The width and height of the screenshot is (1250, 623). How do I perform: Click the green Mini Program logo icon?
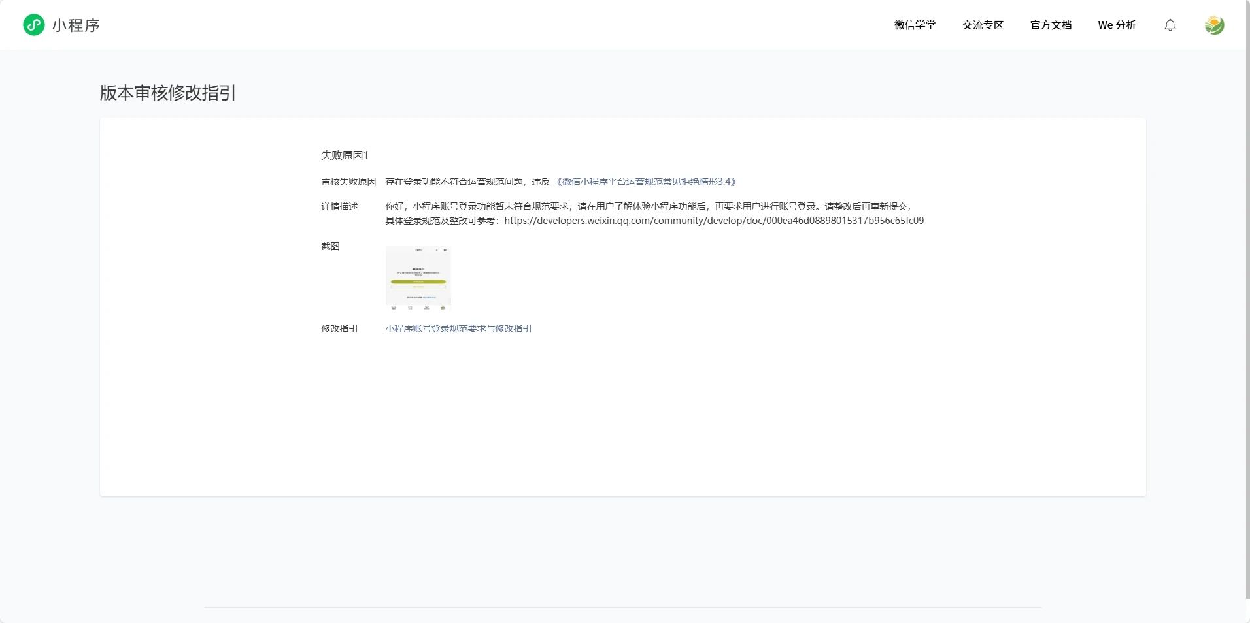pyautogui.click(x=34, y=25)
